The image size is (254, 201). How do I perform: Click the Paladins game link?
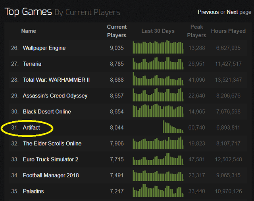(x=33, y=191)
